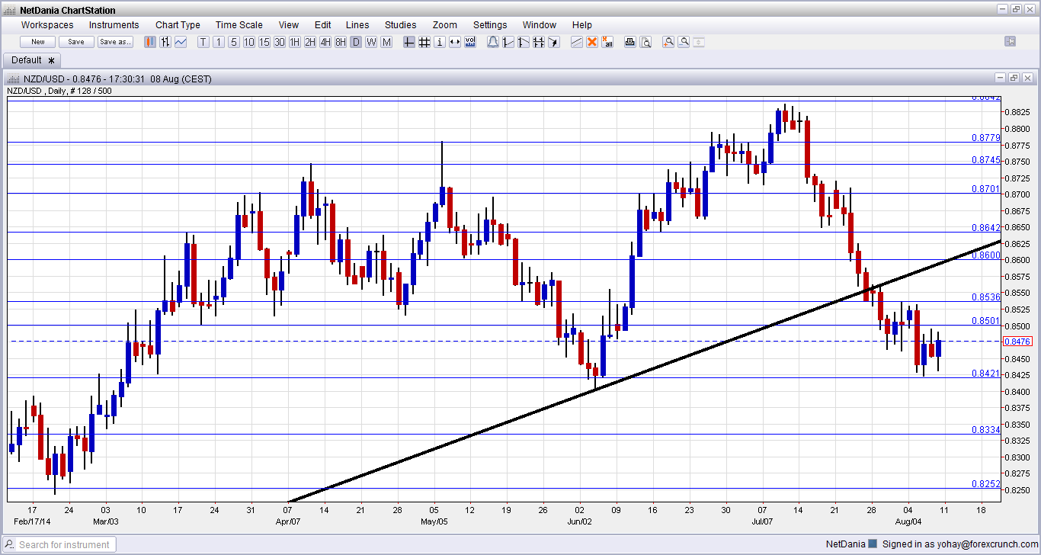
Task: Select 30 minute time scale
Action: [x=280, y=42]
